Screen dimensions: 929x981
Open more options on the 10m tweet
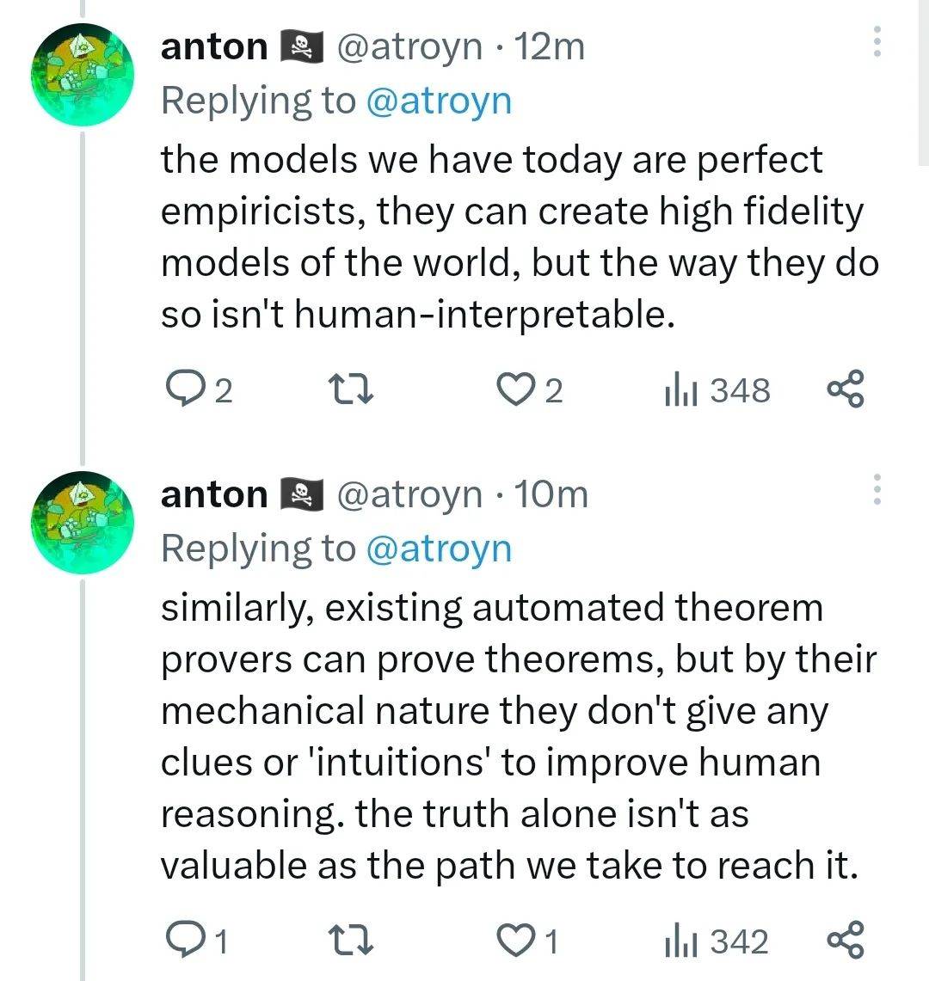(x=877, y=488)
